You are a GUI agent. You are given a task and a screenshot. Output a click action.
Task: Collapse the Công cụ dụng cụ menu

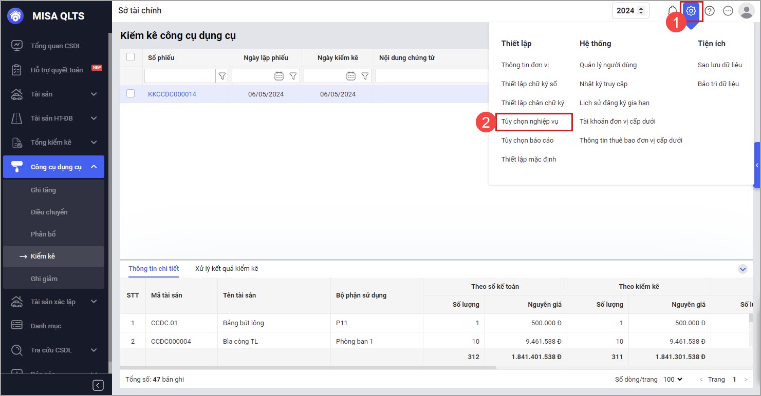[94, 167]
